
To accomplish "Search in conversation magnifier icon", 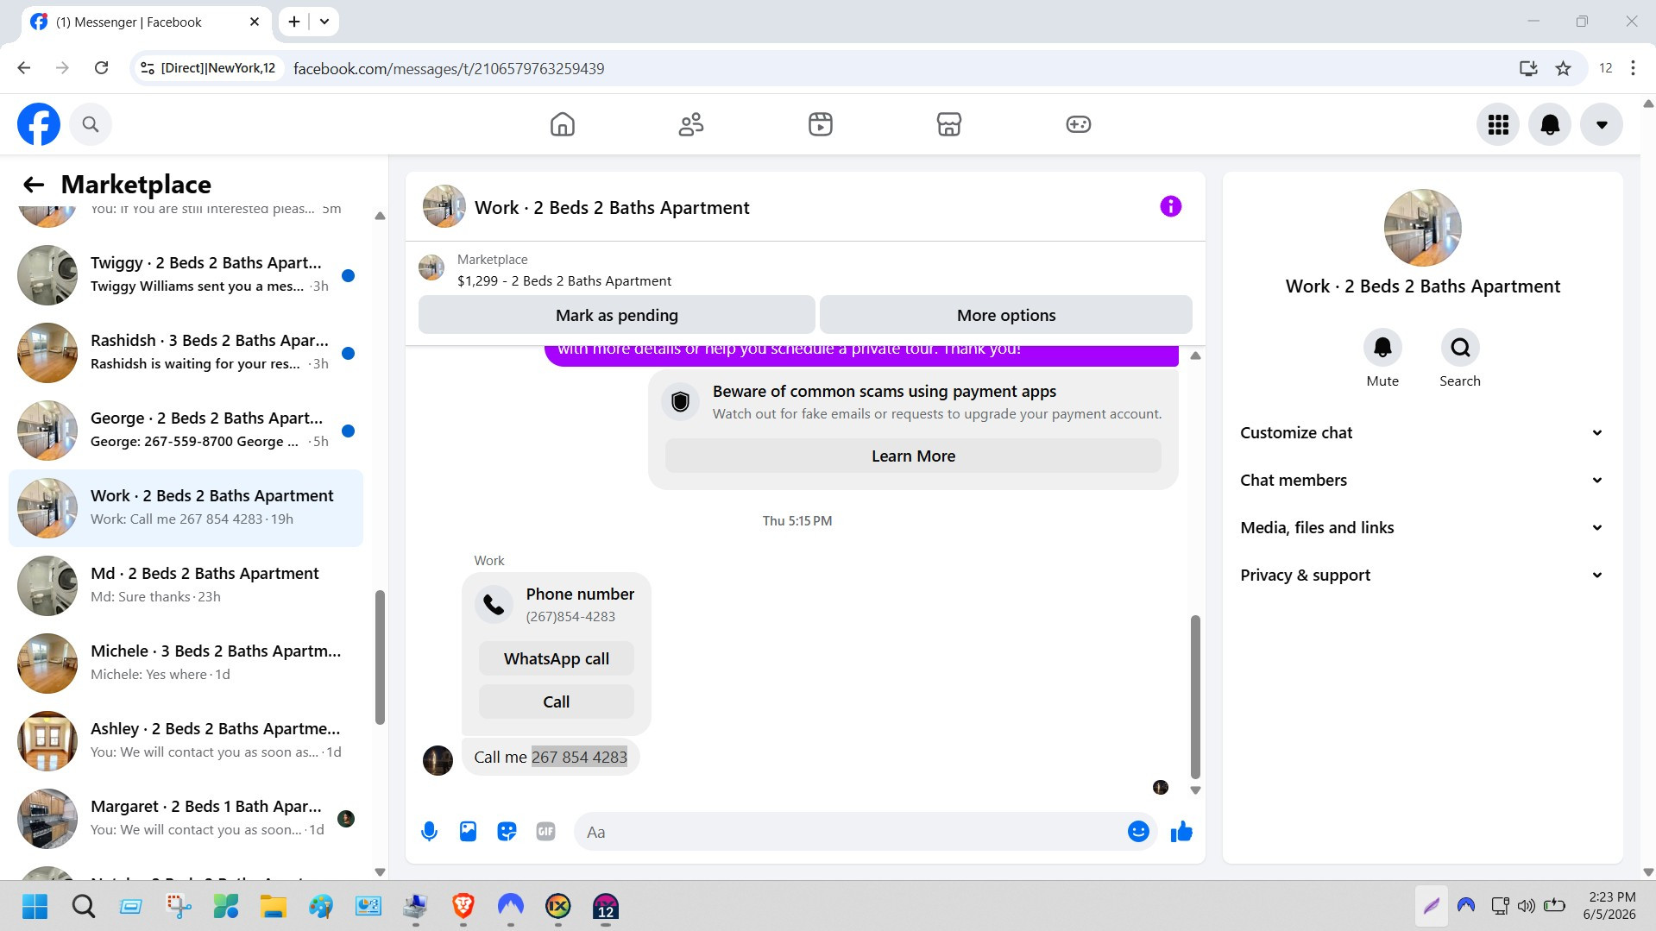I will click(1460, 348).
